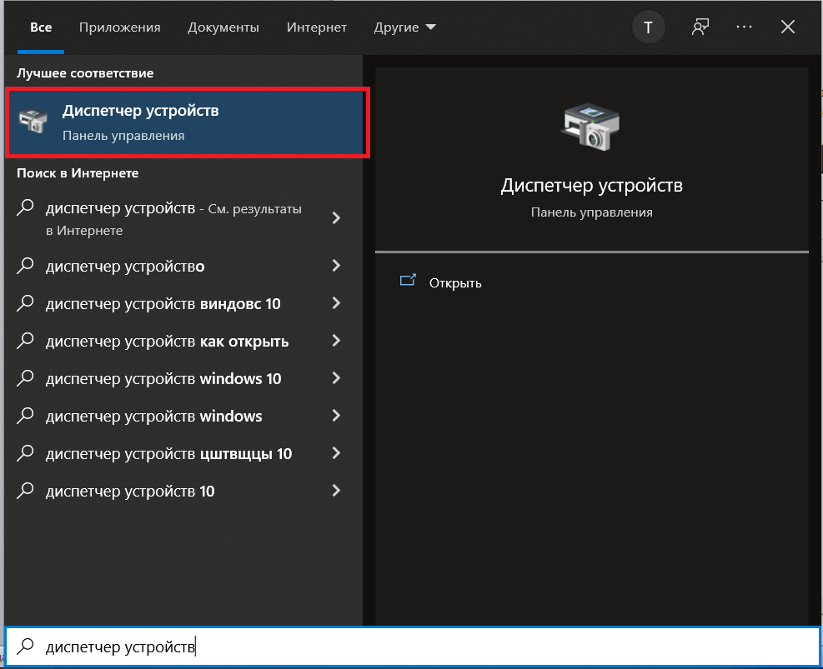Switch to the Приложения tab
This screenshot has width=823, height=669.
coord(120,27)
